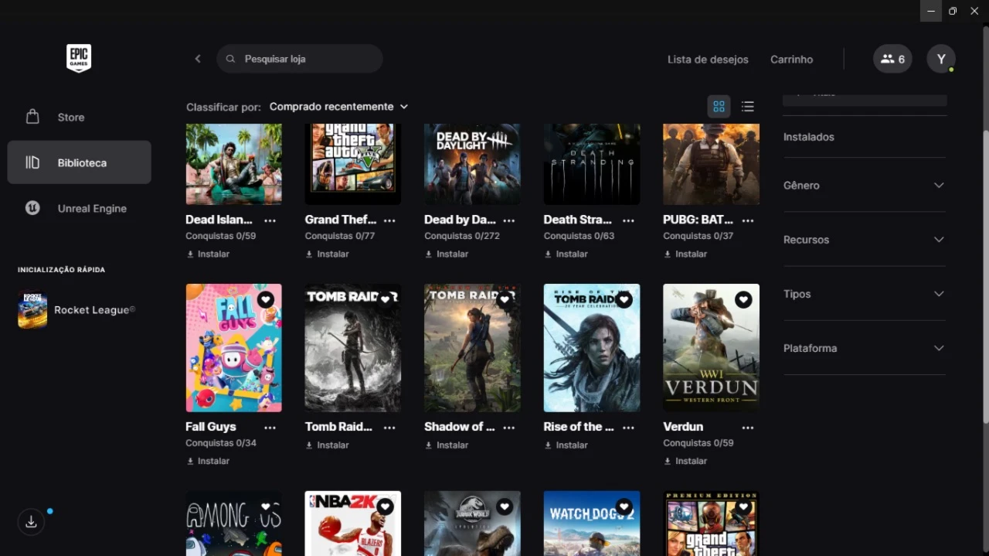
Task: Click Instalar under PUBG
Action: click(x=685, y=254)
